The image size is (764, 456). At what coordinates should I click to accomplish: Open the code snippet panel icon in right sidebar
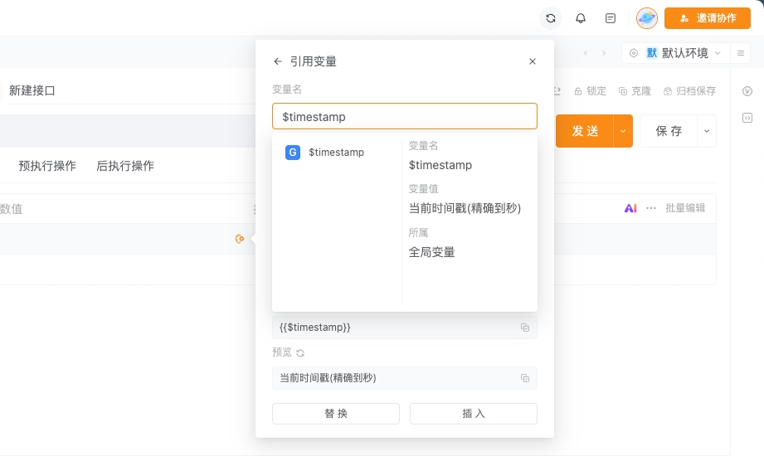(747, 118)
